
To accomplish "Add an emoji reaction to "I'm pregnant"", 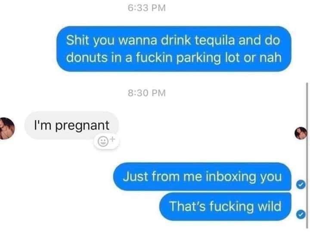I will (x=103, y=141).
